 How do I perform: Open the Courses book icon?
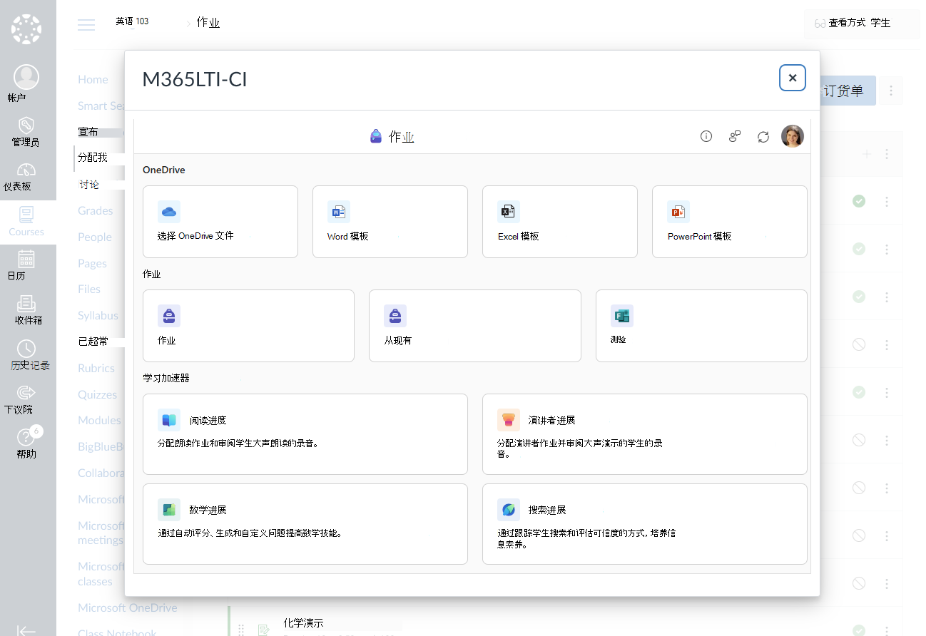26,215
